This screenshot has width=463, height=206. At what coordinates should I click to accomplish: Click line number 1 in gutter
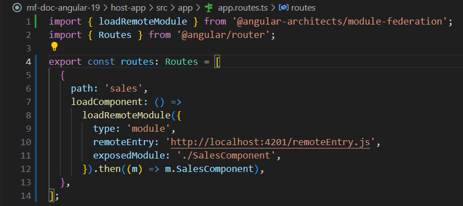tap(28, 21)
